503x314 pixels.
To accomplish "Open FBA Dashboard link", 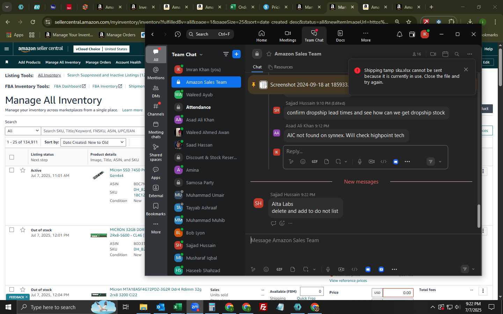I will (70, 86).
